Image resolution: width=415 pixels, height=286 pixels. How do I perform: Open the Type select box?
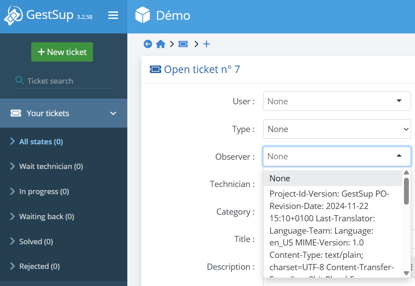pos(337,129)
